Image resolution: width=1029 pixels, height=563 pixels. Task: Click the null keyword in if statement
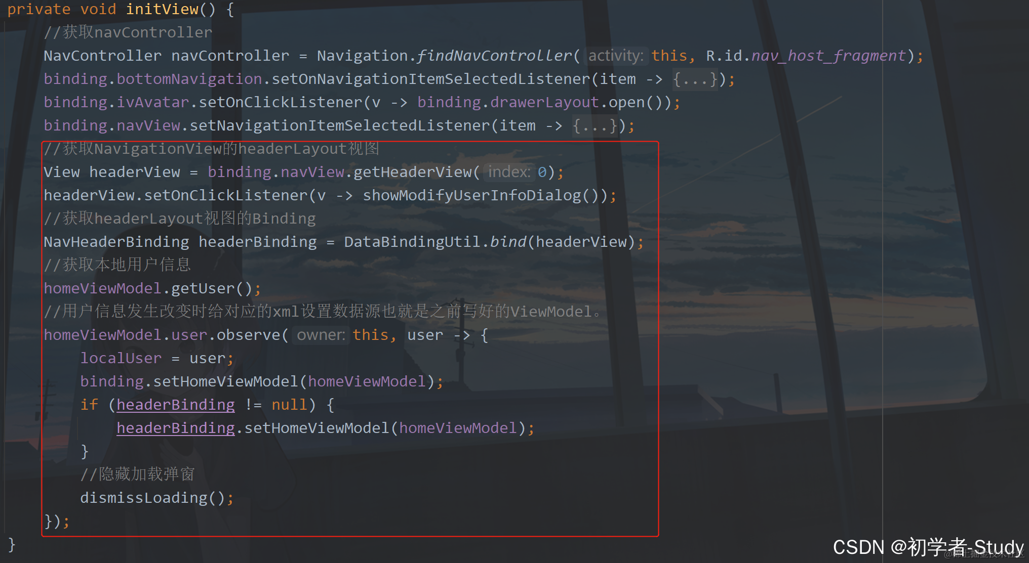point(289,405)
